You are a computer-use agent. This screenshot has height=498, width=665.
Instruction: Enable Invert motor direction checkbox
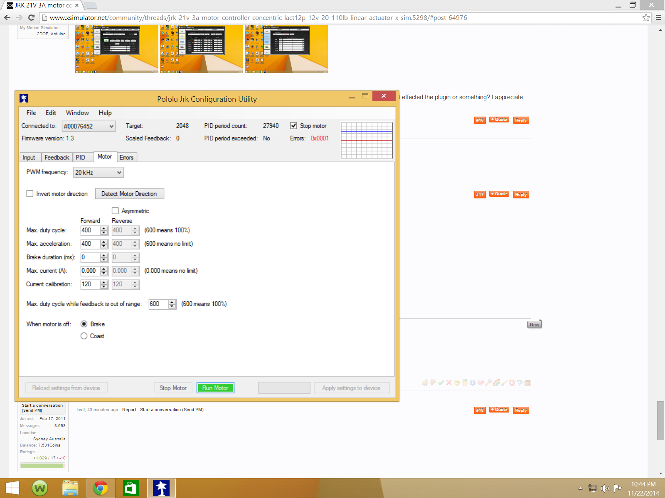pos(30,194)
